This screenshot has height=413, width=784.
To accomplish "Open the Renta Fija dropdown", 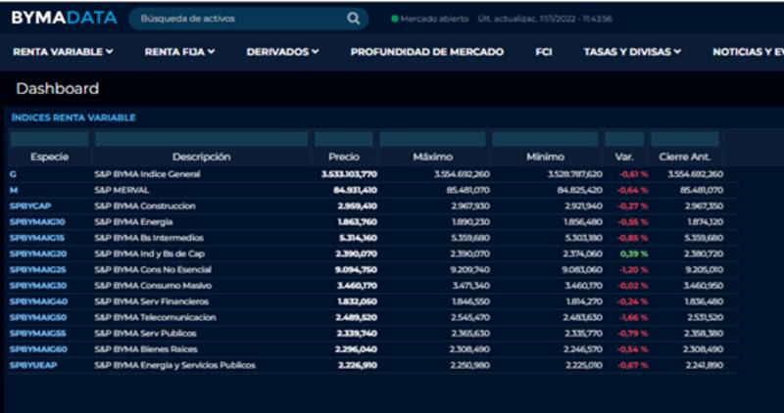I will pyautogui.click(x=179, y=52).
